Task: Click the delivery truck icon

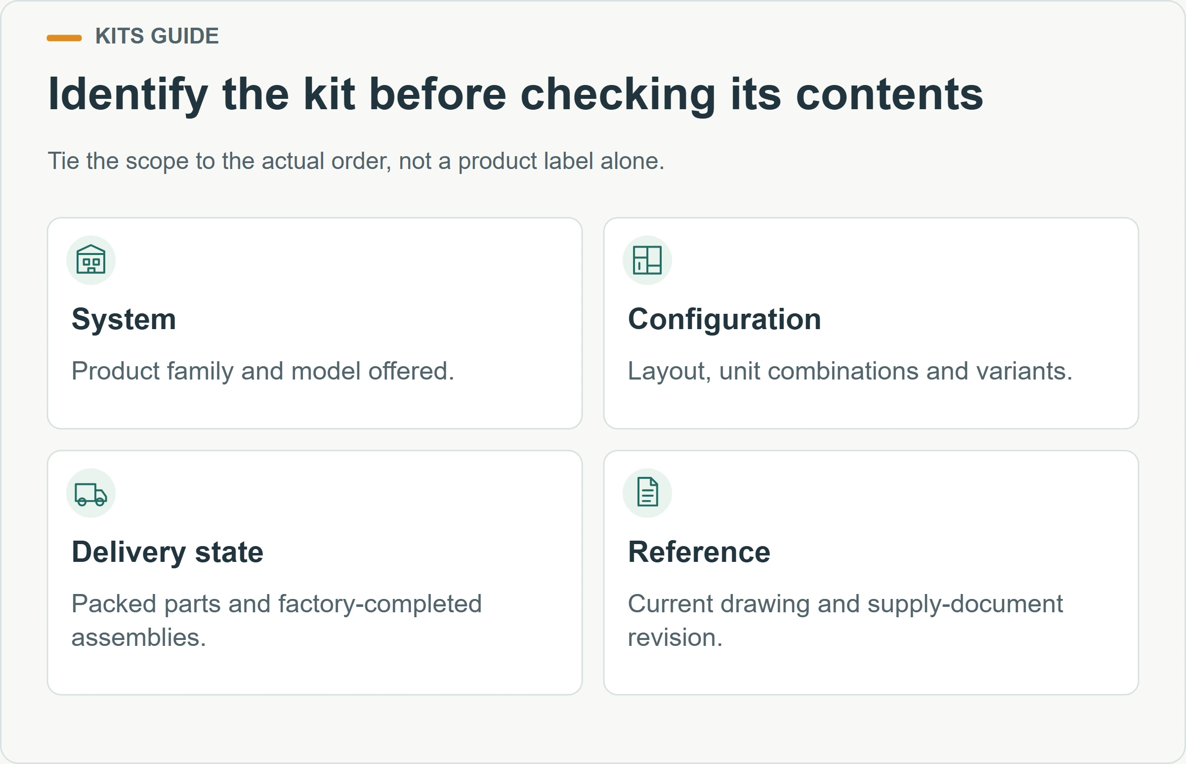Action: tap(91, 493)
